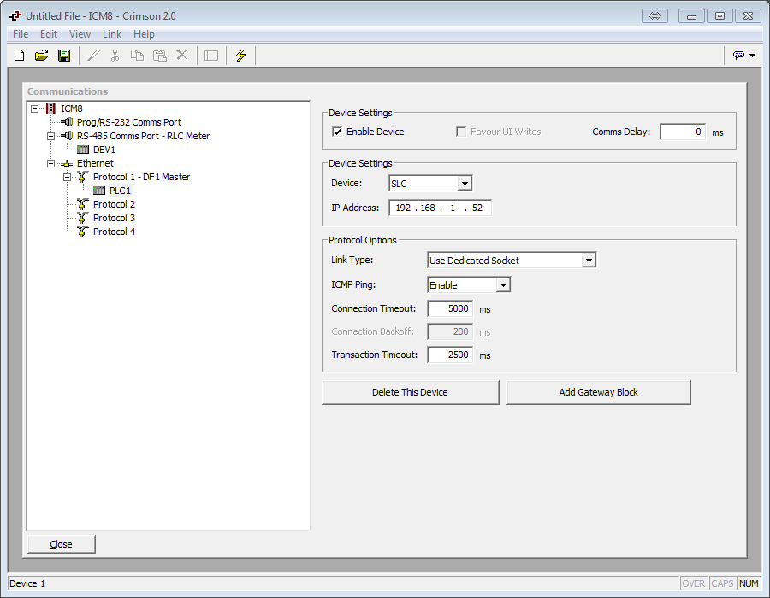Select Protocol 1 - DF1 Master
Image resolution: width=770 pixels, height=598 pixels.
pos(141,177)
